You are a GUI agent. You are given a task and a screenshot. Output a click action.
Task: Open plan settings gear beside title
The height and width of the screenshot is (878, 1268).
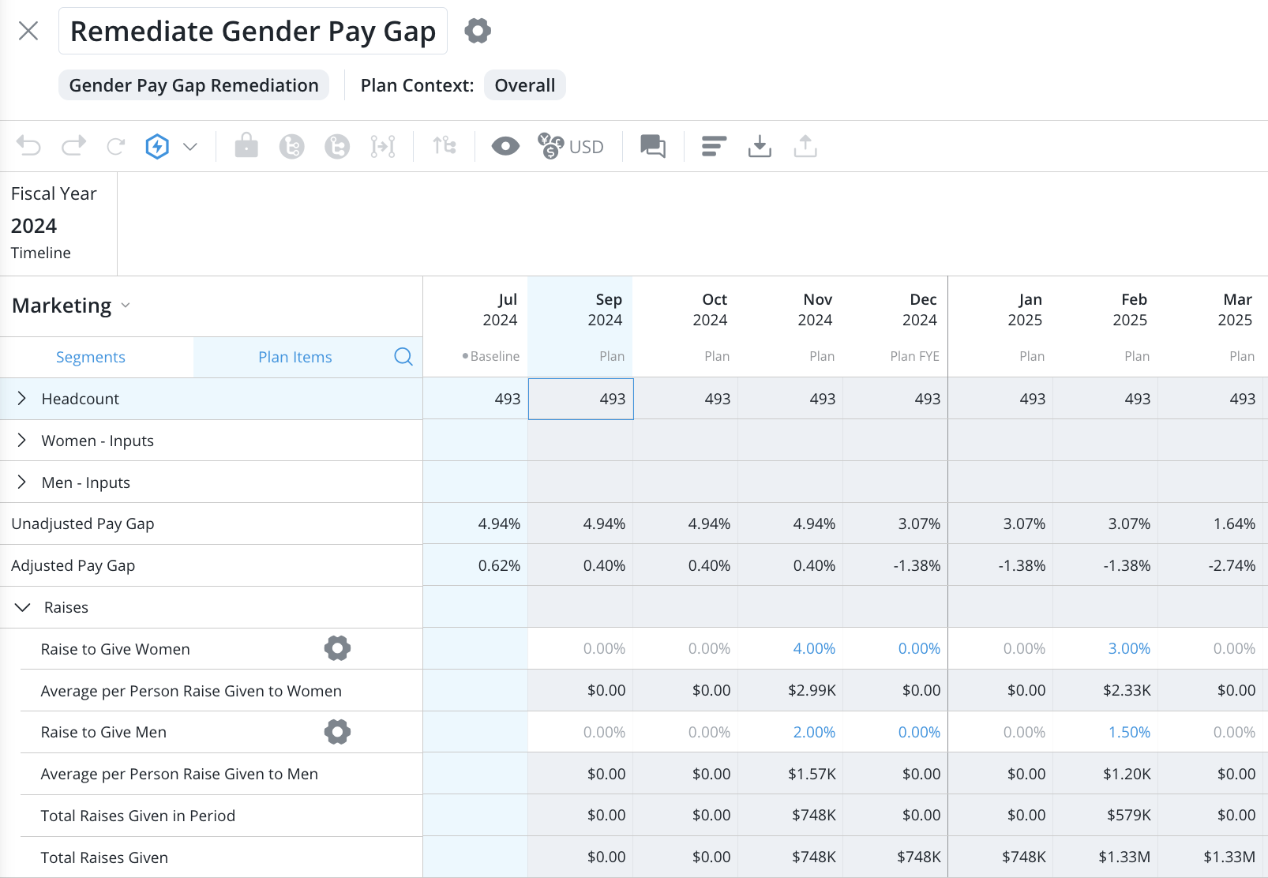coord(478,31)
